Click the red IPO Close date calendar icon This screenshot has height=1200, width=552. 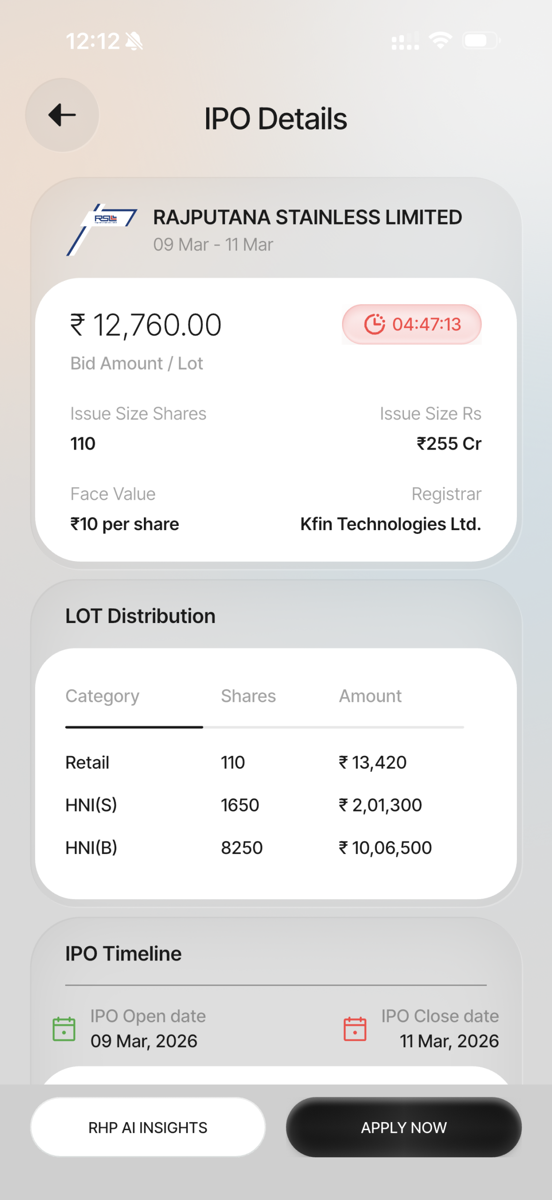355,1029
